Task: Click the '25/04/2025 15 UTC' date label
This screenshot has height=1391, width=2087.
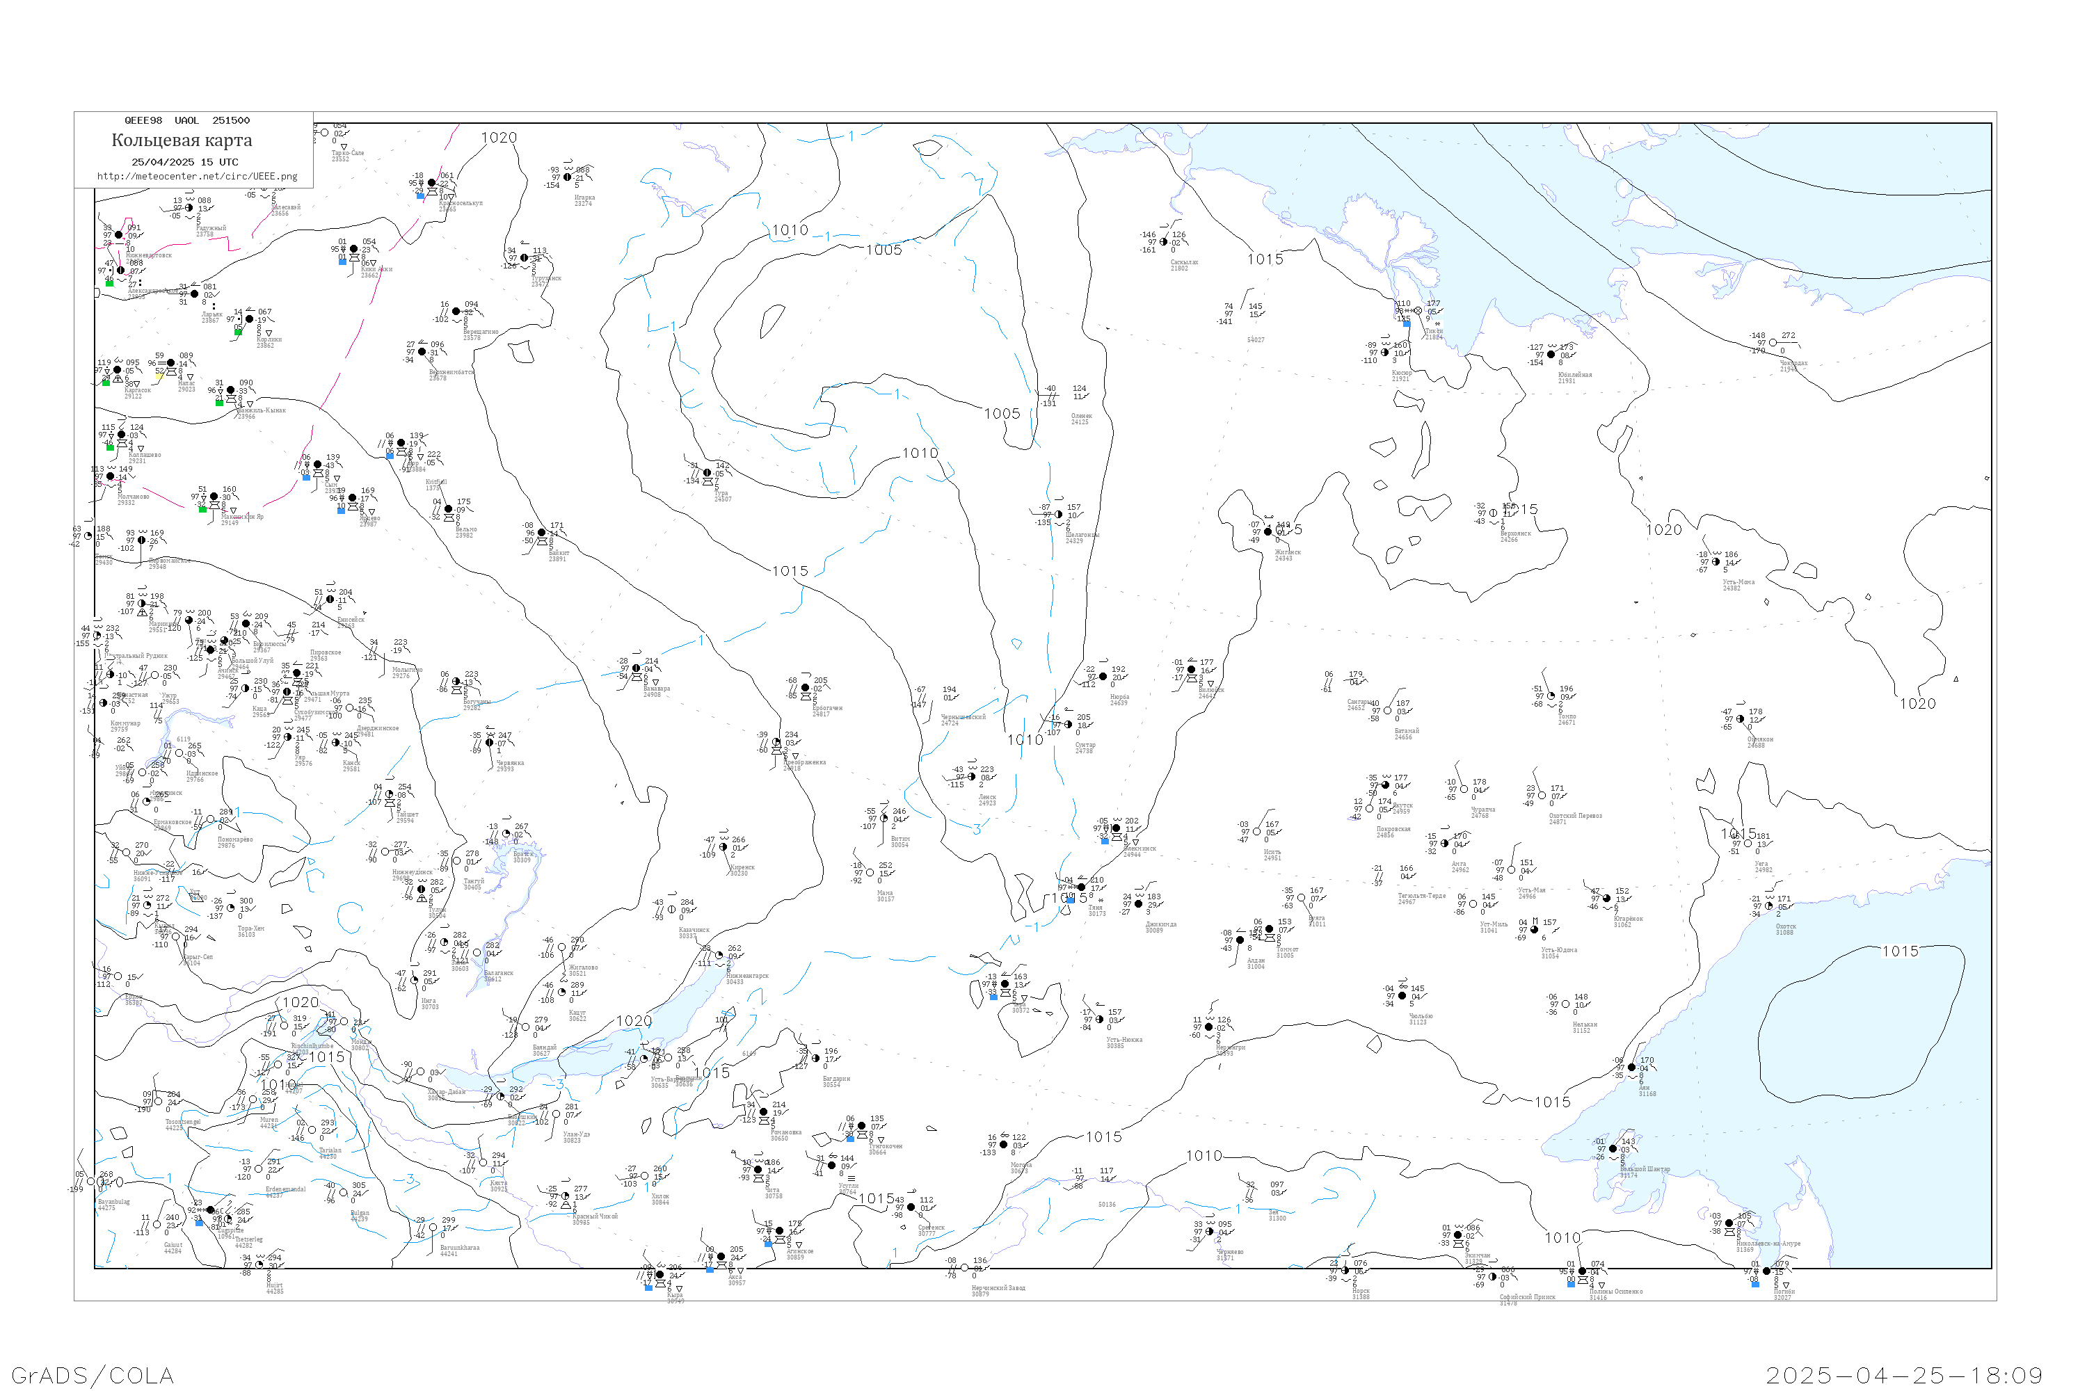Action: (184, 161)
